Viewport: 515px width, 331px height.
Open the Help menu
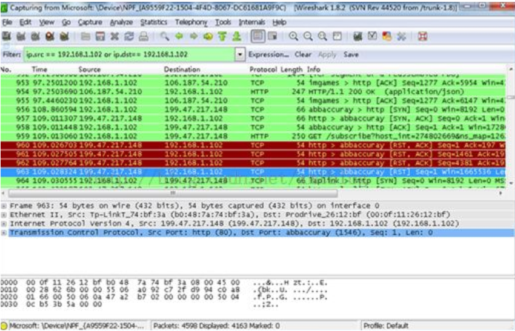point(279,22)
